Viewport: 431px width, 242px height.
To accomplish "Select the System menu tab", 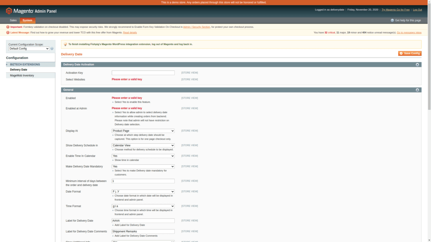I will [x=27, y=20].
